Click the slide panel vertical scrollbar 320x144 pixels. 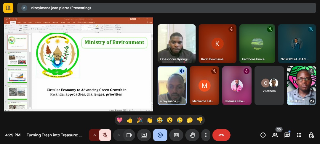click(x=30, y=71)
